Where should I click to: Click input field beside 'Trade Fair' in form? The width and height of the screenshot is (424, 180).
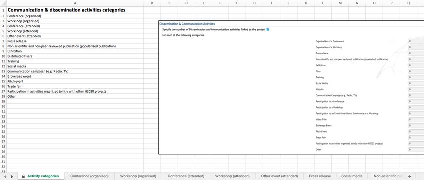(416, 137)
